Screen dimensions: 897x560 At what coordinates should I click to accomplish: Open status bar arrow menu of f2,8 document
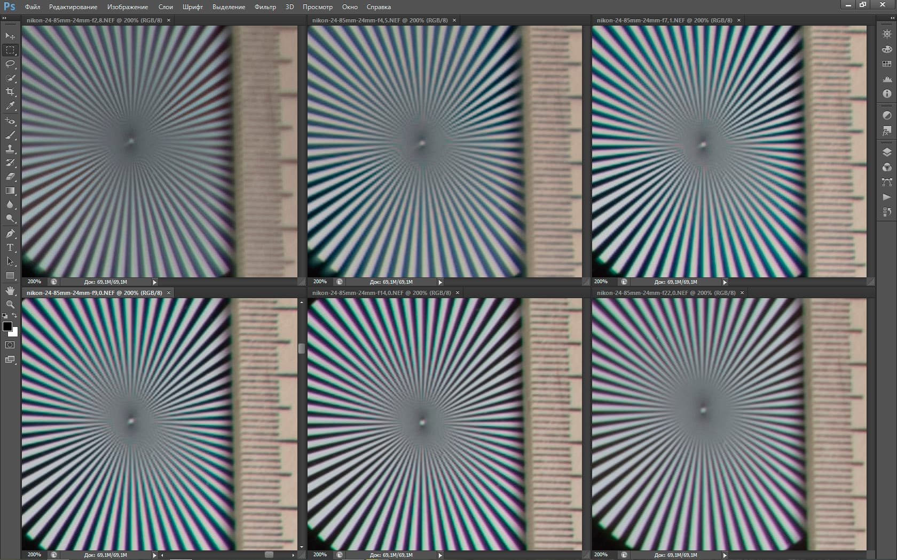coord(155,282)
